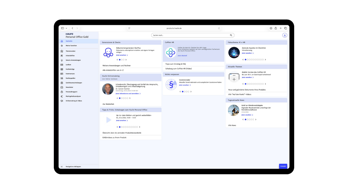This screenshot has height=195, width=348.
Task: Click the Smarte Anwendungen lightbulb icon
Action: click(x=62, y=60)
